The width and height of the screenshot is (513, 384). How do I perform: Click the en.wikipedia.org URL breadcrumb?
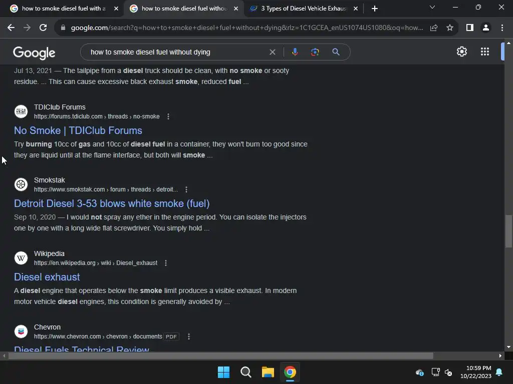pyautogui.click(x=96, y=263)
